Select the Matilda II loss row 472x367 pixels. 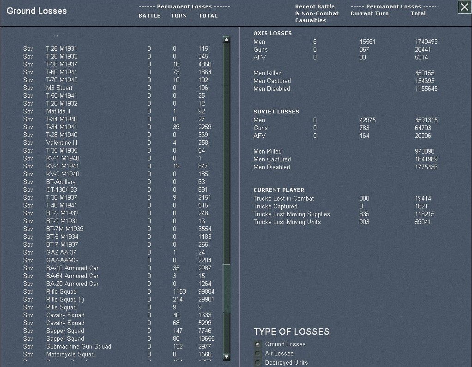(58, 111)
